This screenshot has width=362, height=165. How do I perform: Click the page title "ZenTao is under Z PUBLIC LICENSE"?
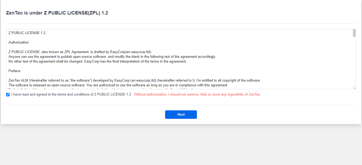(x=57, y=13)
